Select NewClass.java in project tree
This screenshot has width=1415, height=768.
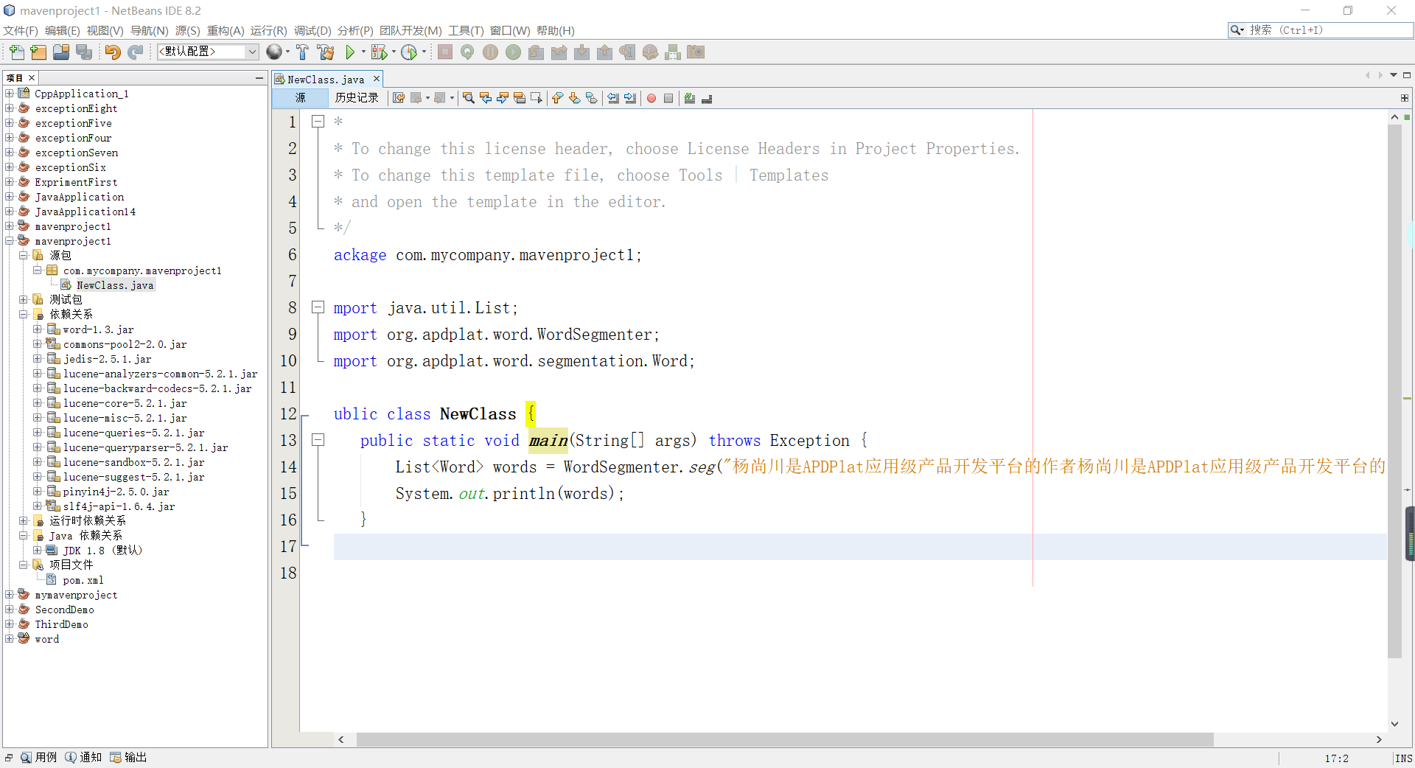[115, 285]
